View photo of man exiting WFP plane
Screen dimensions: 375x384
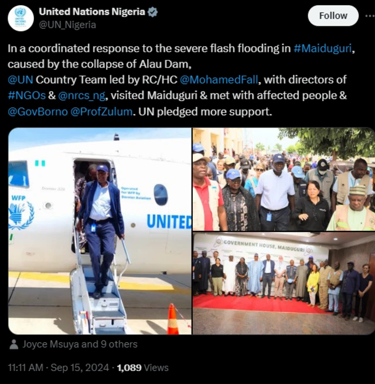point(100,231)
